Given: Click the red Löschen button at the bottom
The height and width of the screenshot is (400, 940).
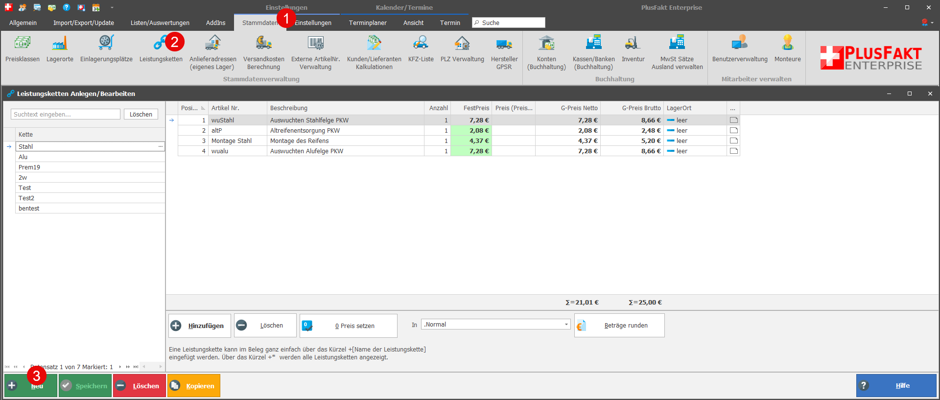Looking at the screenshot, I should click(x=140, y=386).
